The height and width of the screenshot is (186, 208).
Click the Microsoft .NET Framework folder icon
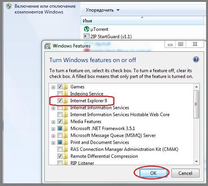pyautogui.click(x=65, y=129)
